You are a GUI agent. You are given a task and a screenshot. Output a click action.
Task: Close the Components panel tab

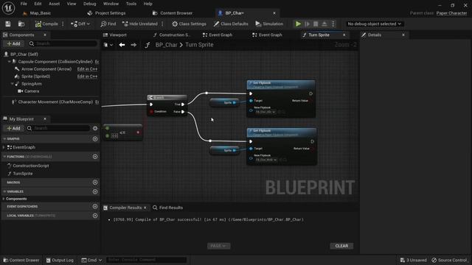[45, 35]
